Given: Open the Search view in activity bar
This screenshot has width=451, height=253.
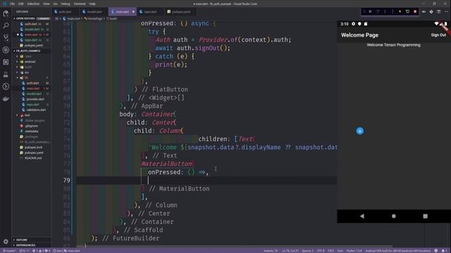Looking at the screenshot, I should coord(6,25).
